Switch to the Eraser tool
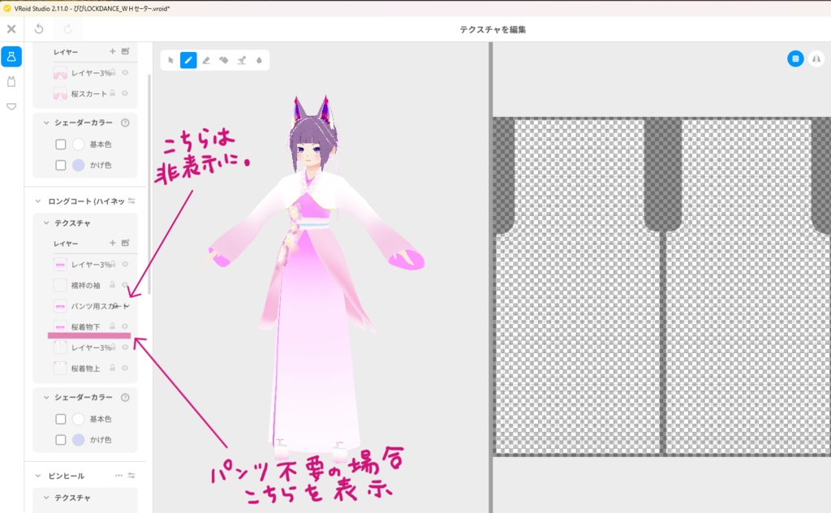The width and height of the screenshot is (831, 513). click(206, 60)
